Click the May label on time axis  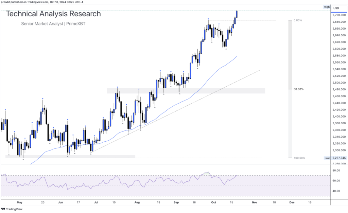click(19, 202)
